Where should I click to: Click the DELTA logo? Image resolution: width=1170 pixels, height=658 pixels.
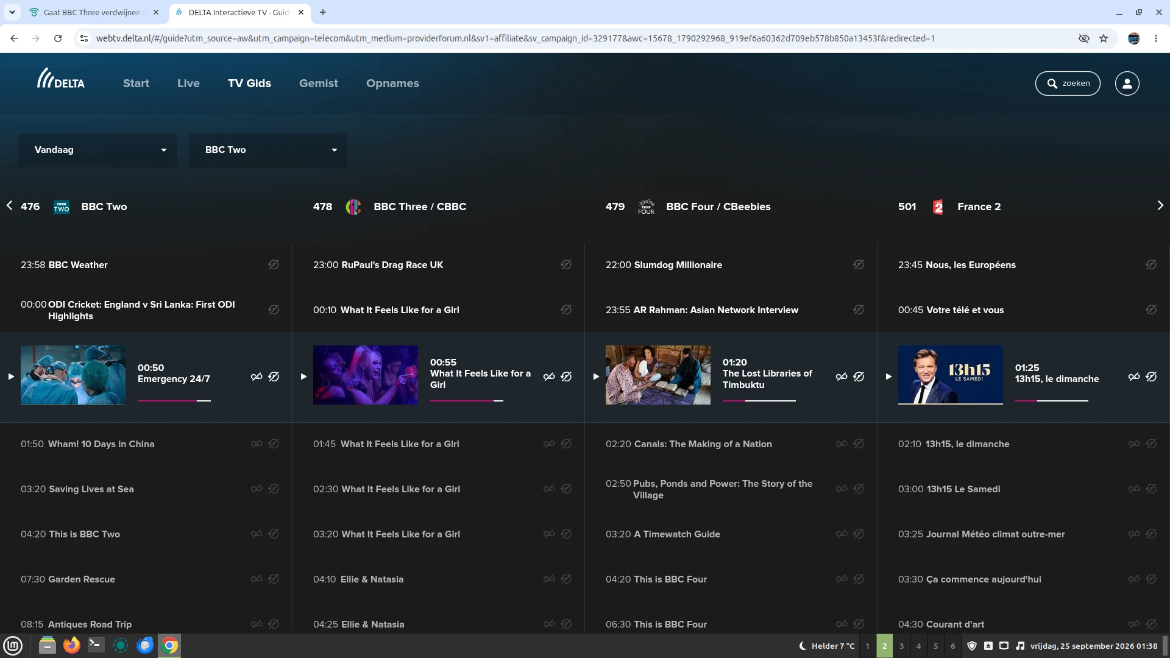click(61, 79)
